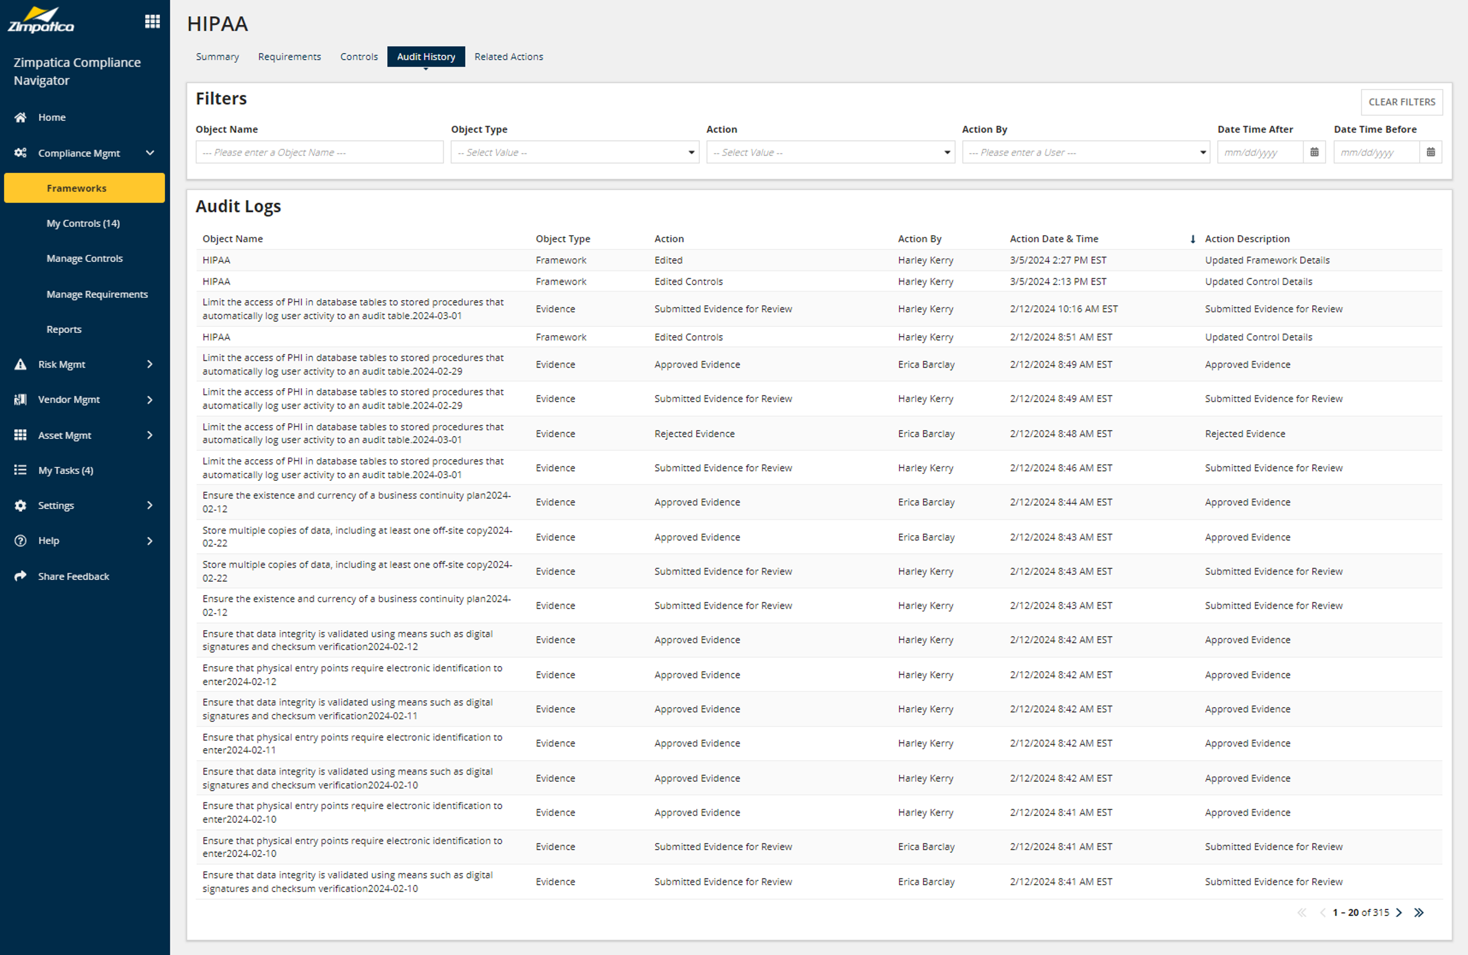Go to the previous page of audit logs
This screenshot has height=955, width=1468.
coord(1322,913)
